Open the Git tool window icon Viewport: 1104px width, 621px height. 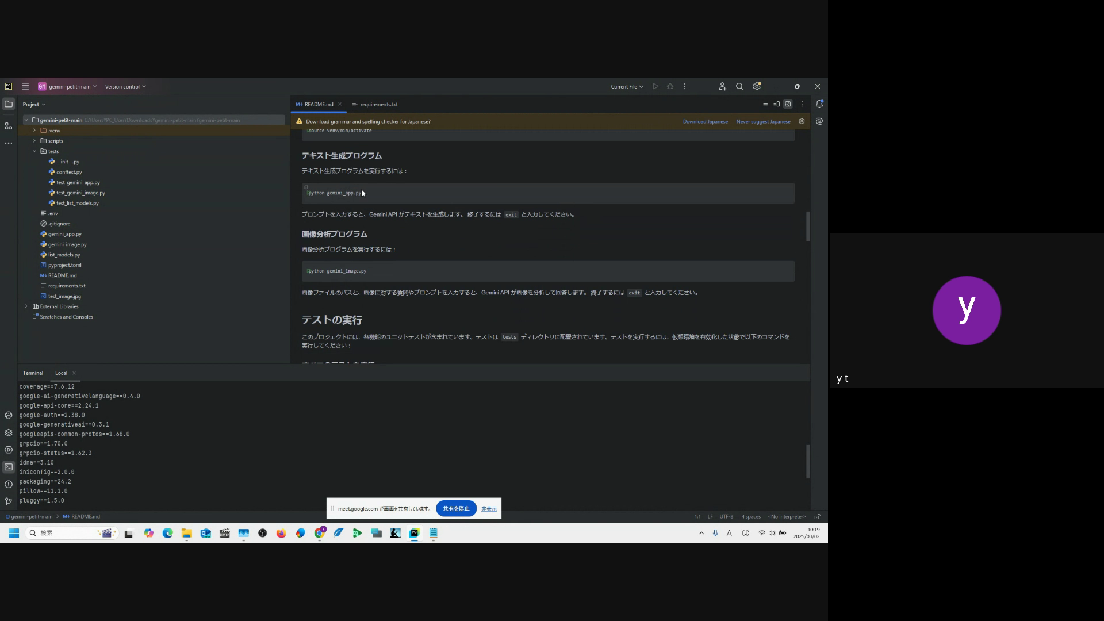click(8, 501)
